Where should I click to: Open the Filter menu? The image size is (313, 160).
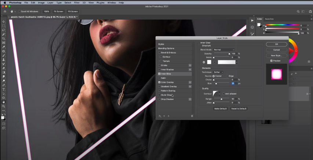77,3
